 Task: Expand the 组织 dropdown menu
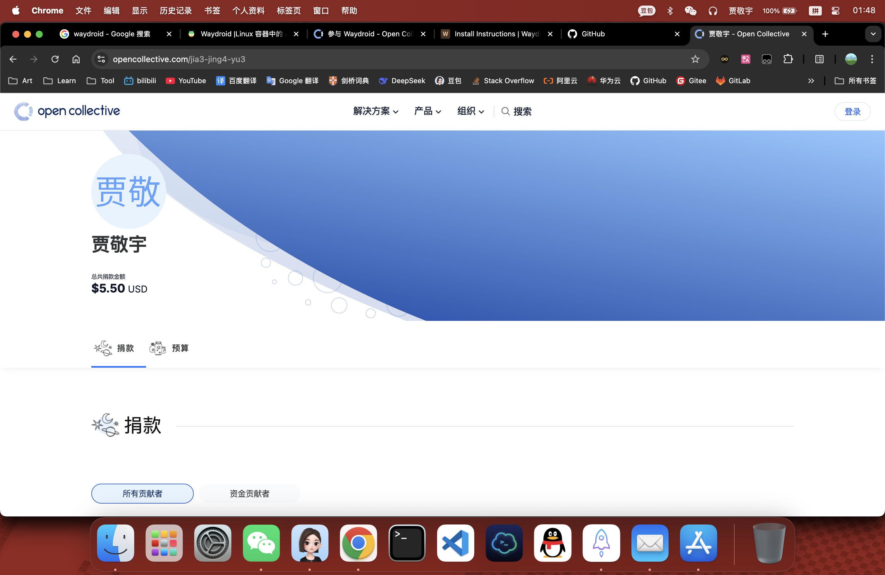tap(470, 111)
